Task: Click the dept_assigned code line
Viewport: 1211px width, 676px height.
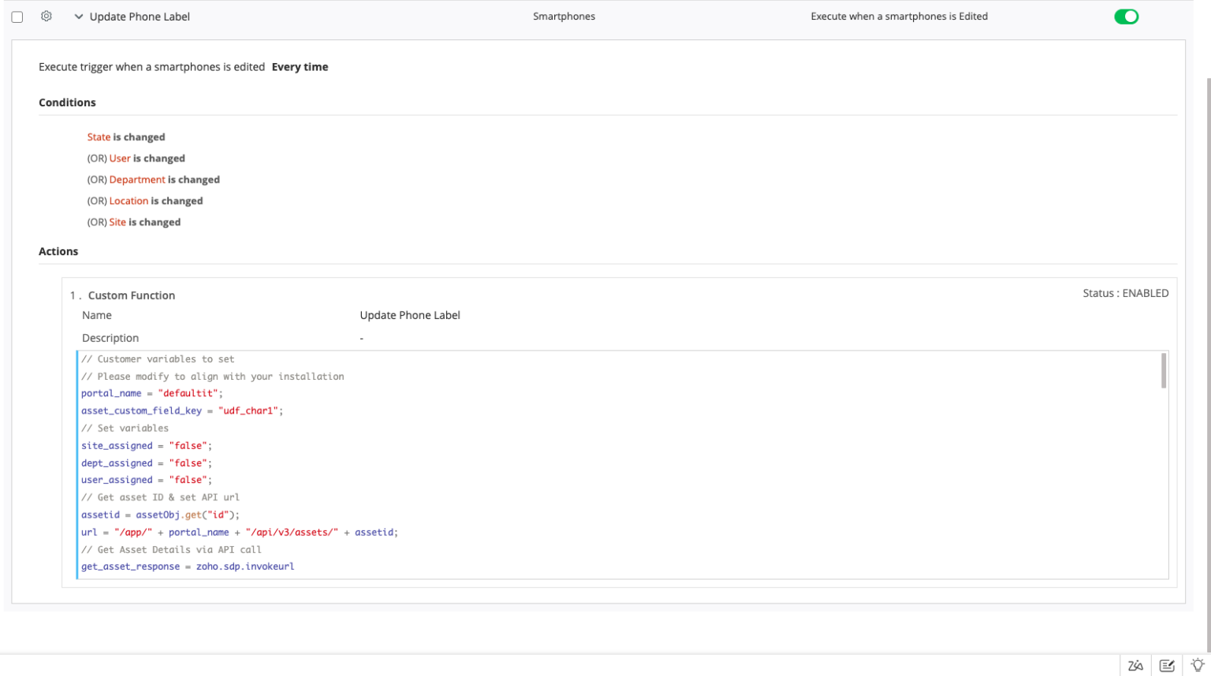Action: (x=147, y=462)
